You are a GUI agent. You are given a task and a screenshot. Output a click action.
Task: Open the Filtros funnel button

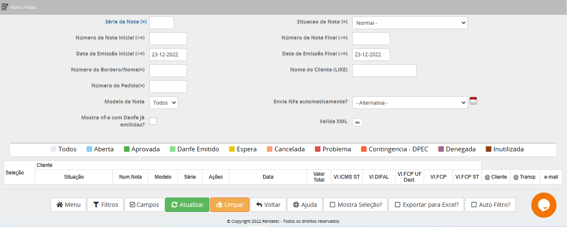[105, 205]
